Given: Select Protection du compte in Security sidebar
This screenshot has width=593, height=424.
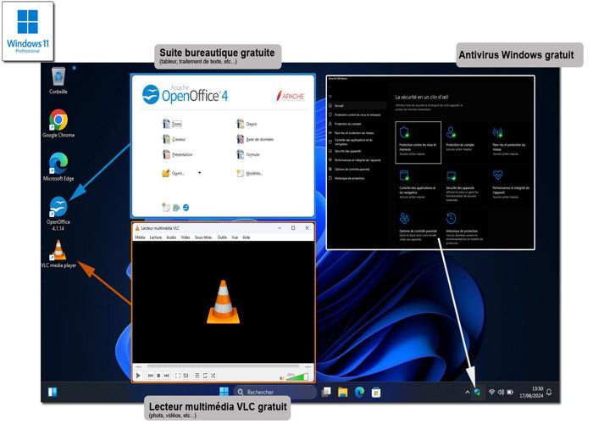Looking at the screenshot, I should pos(357,124).
